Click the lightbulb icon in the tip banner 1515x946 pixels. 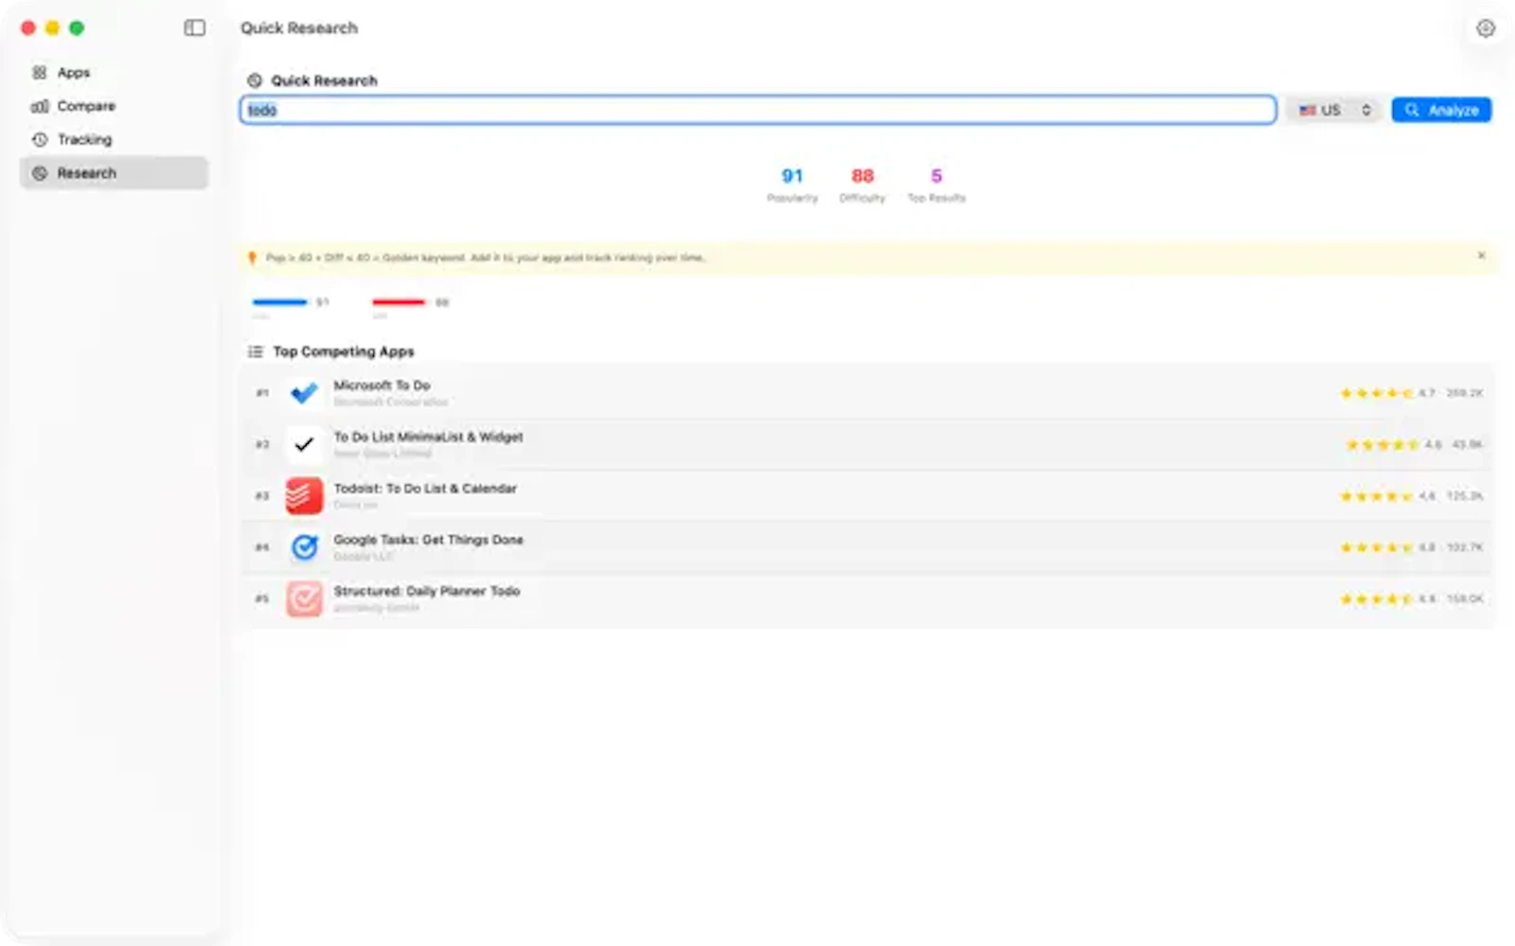[x=252, y=258]
